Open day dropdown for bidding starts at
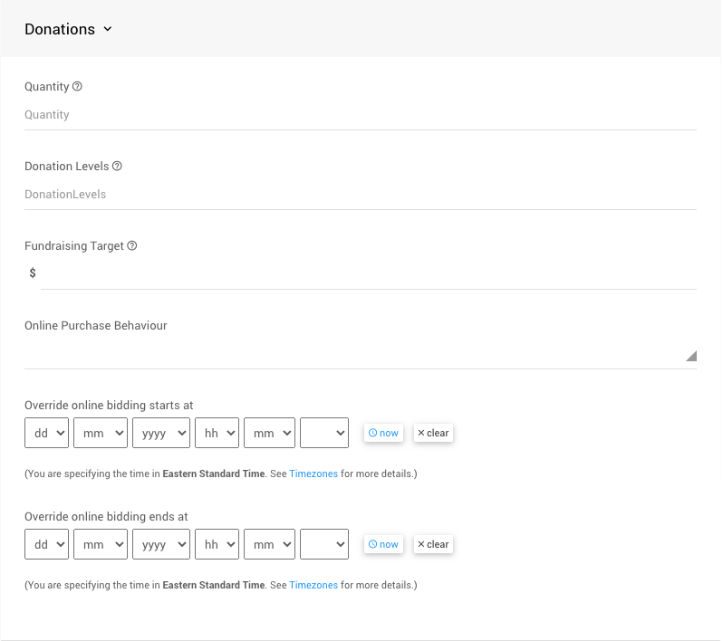This screenshot has height=641, width=723. [x=46, y=434]
